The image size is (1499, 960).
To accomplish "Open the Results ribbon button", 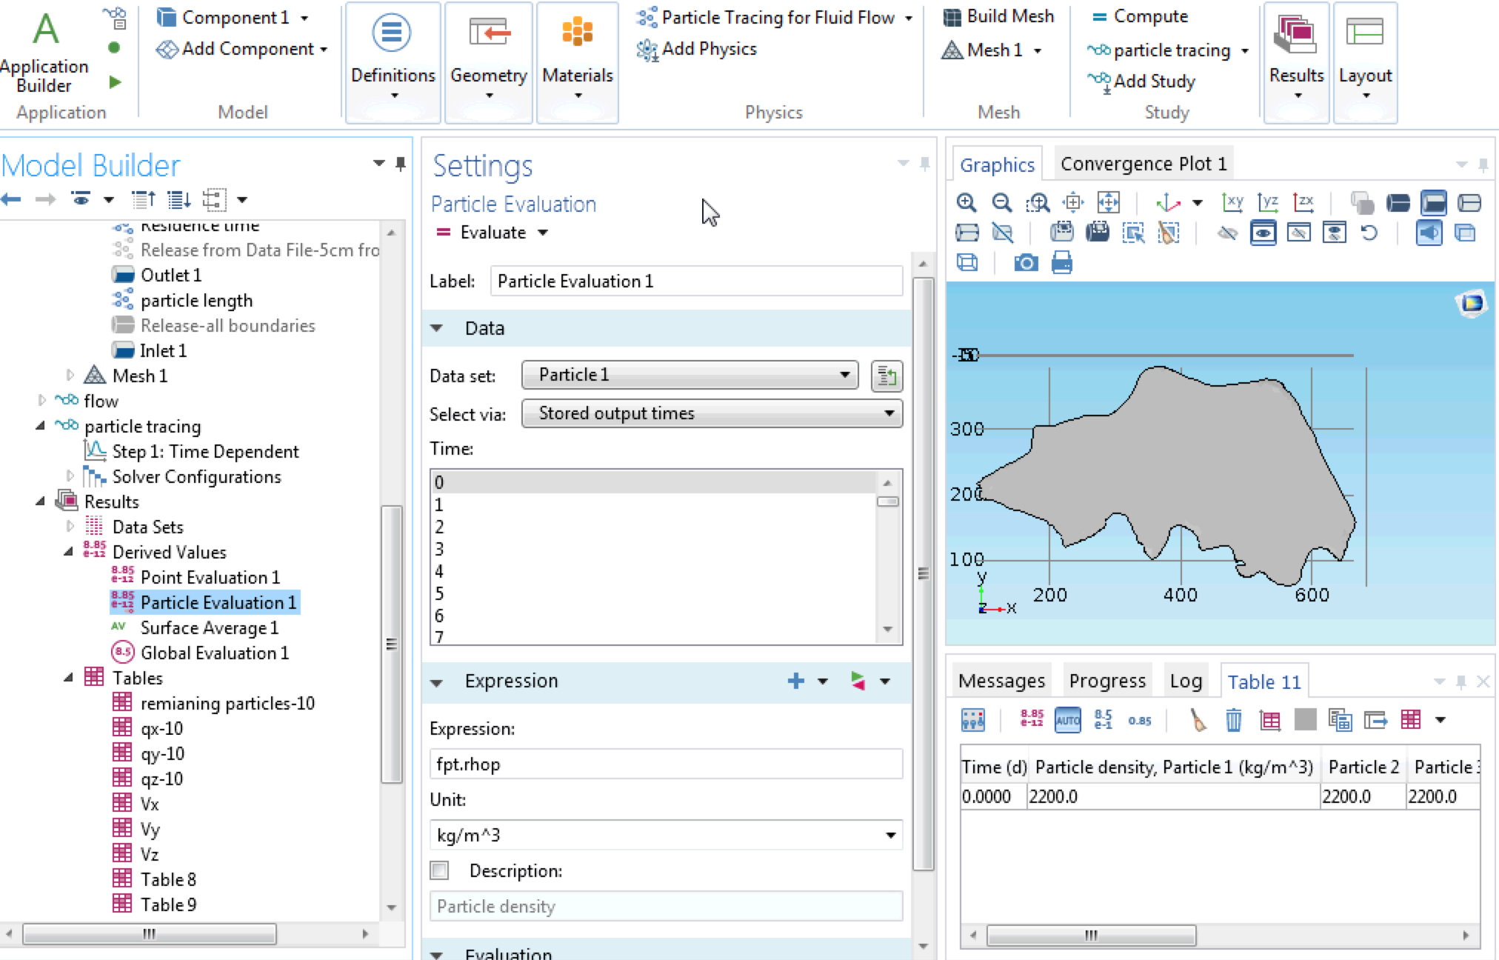I will (x=1296, y=63).
